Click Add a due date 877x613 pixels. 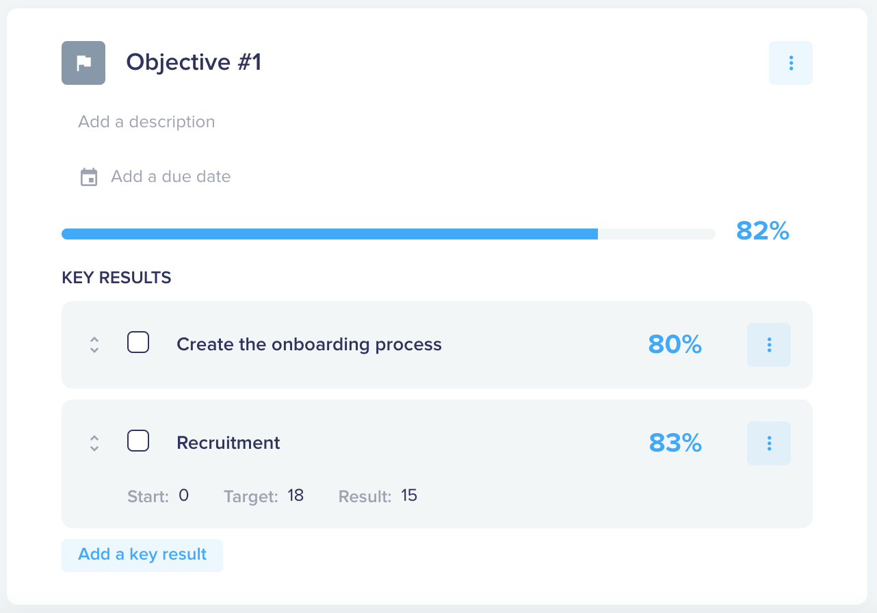(x=171, y=177)
